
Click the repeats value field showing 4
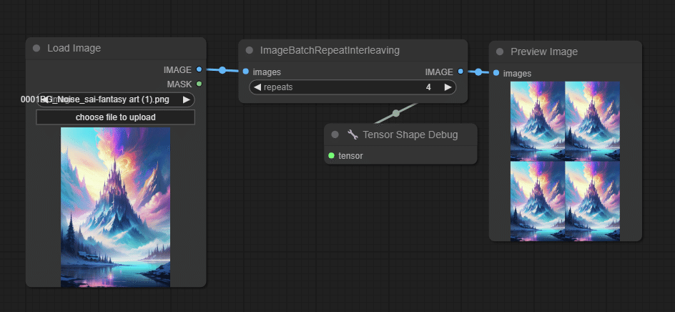[x=428, y=87]
